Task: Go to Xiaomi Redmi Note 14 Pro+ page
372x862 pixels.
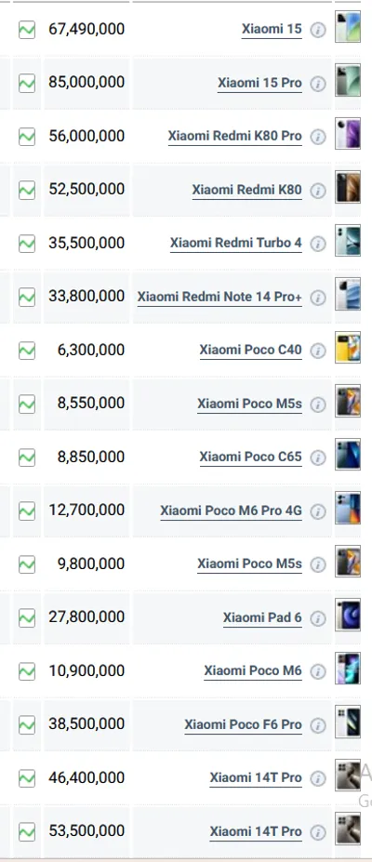Action: coord(219,297)
